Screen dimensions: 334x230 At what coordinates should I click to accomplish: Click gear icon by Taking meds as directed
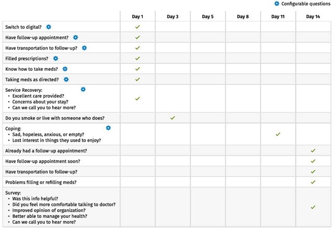[x=66, y=79]
